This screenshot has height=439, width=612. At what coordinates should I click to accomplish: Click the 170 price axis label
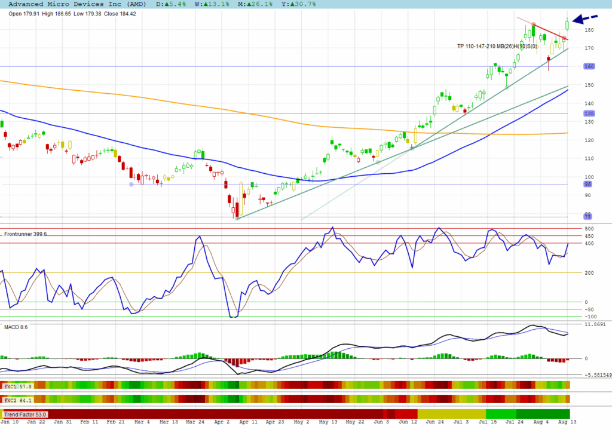(x=589, y=48)
